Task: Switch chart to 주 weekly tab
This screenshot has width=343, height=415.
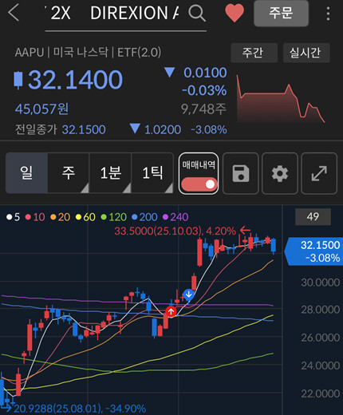Action: tap(69, 172)
